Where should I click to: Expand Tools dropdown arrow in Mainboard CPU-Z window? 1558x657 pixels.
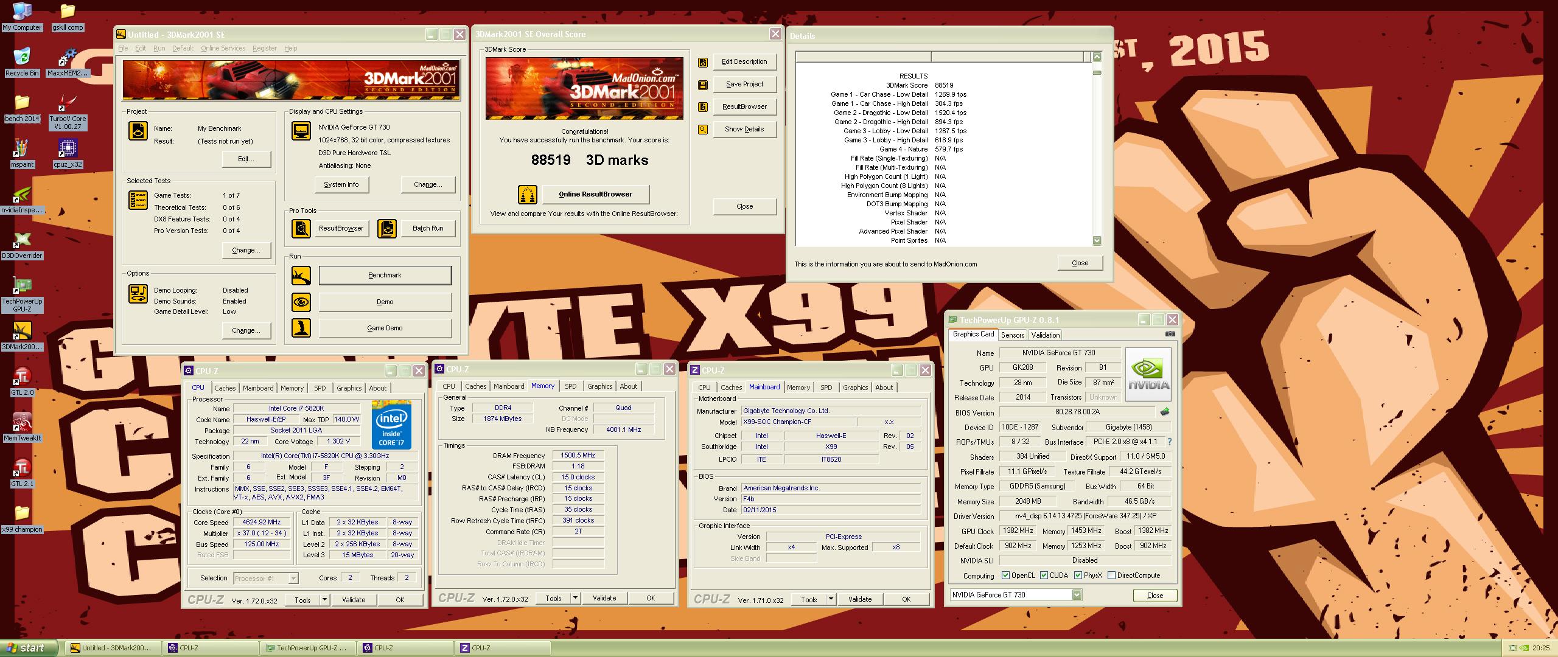point(831,599)
